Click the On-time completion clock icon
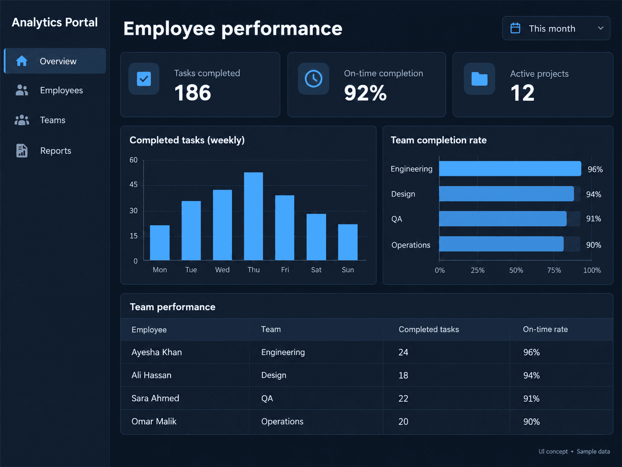622x467 pixels. click(314, 79)
